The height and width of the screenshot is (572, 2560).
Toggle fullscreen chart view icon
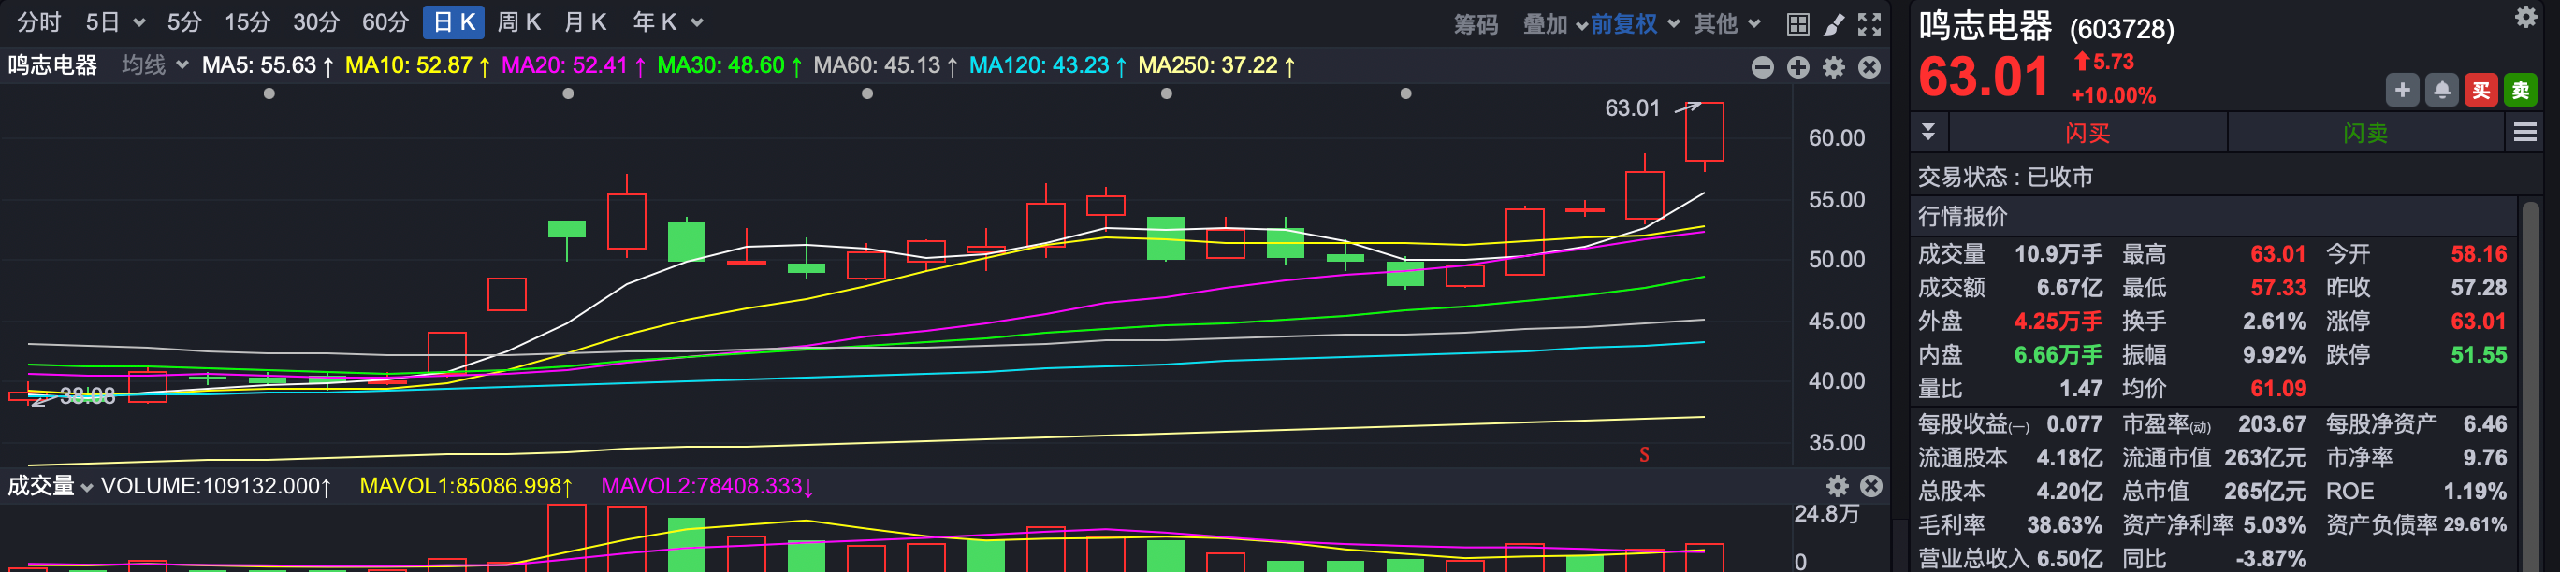[1869, 24]
